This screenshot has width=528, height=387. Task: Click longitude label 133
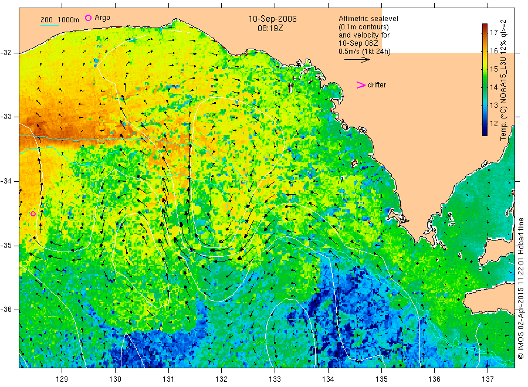pos(275,379)
